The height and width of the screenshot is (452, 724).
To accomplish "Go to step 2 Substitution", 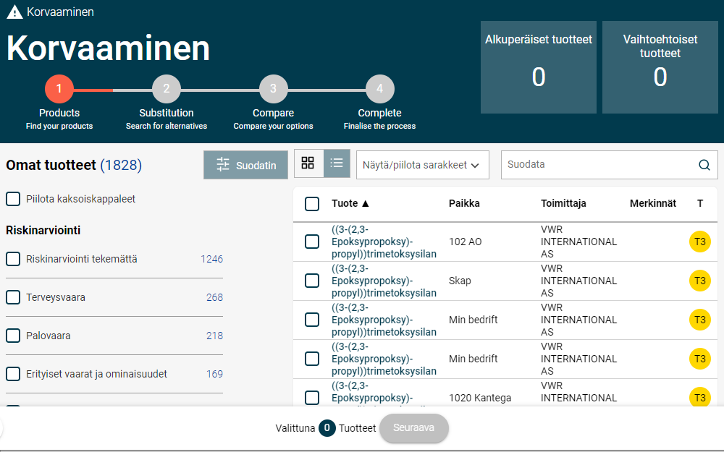I will click(x=167, y=89).
